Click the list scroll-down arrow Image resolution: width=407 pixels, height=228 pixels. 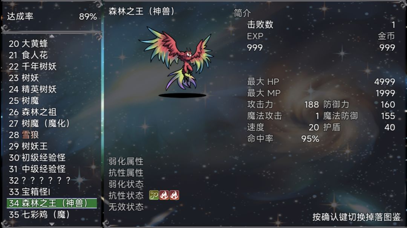(52, 224)
